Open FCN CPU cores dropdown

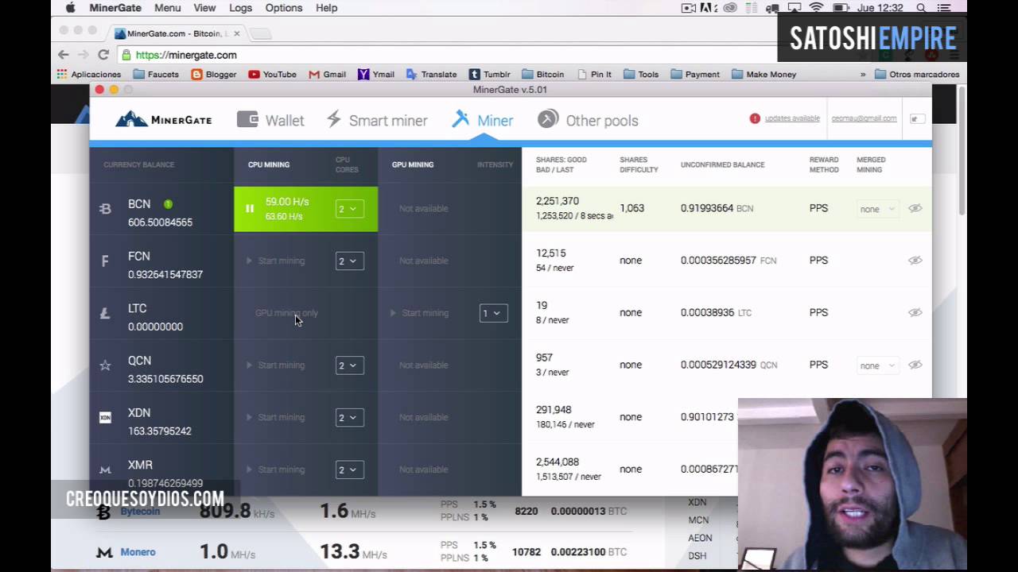[350, 261]
